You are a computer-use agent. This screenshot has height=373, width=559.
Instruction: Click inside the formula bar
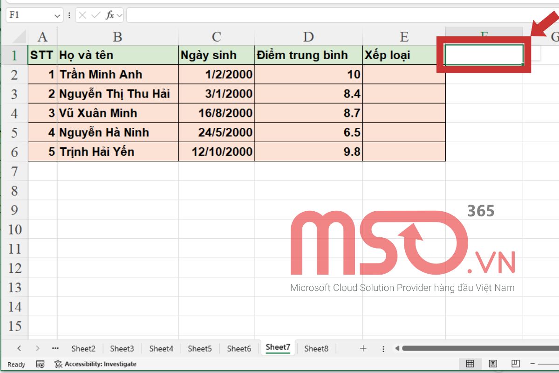[x=342, y=15]
